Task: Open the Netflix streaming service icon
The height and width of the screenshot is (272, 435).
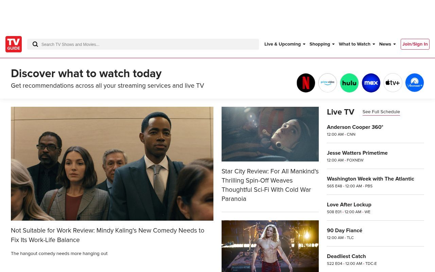Action: coord(306,83)
